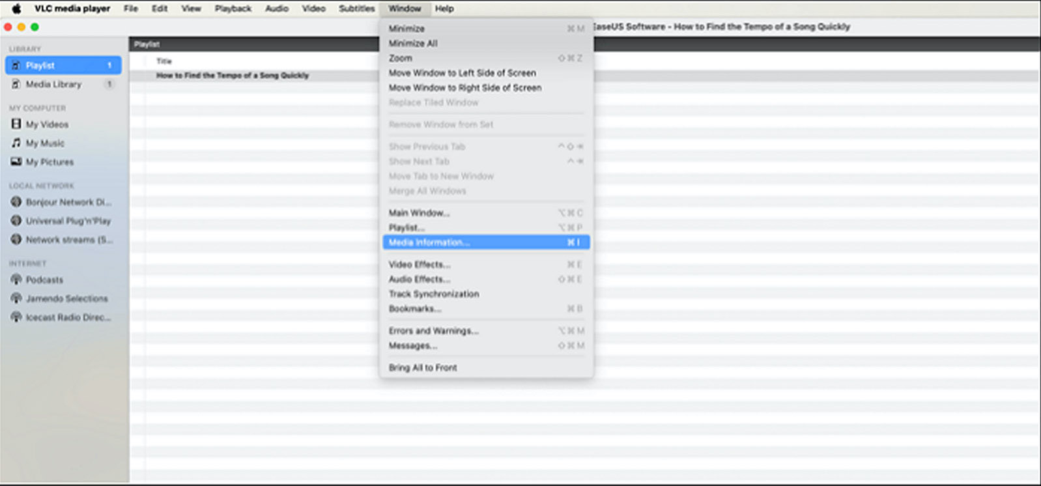
Task: Open Bookmarks... menu entry
Action: (486, 309)
